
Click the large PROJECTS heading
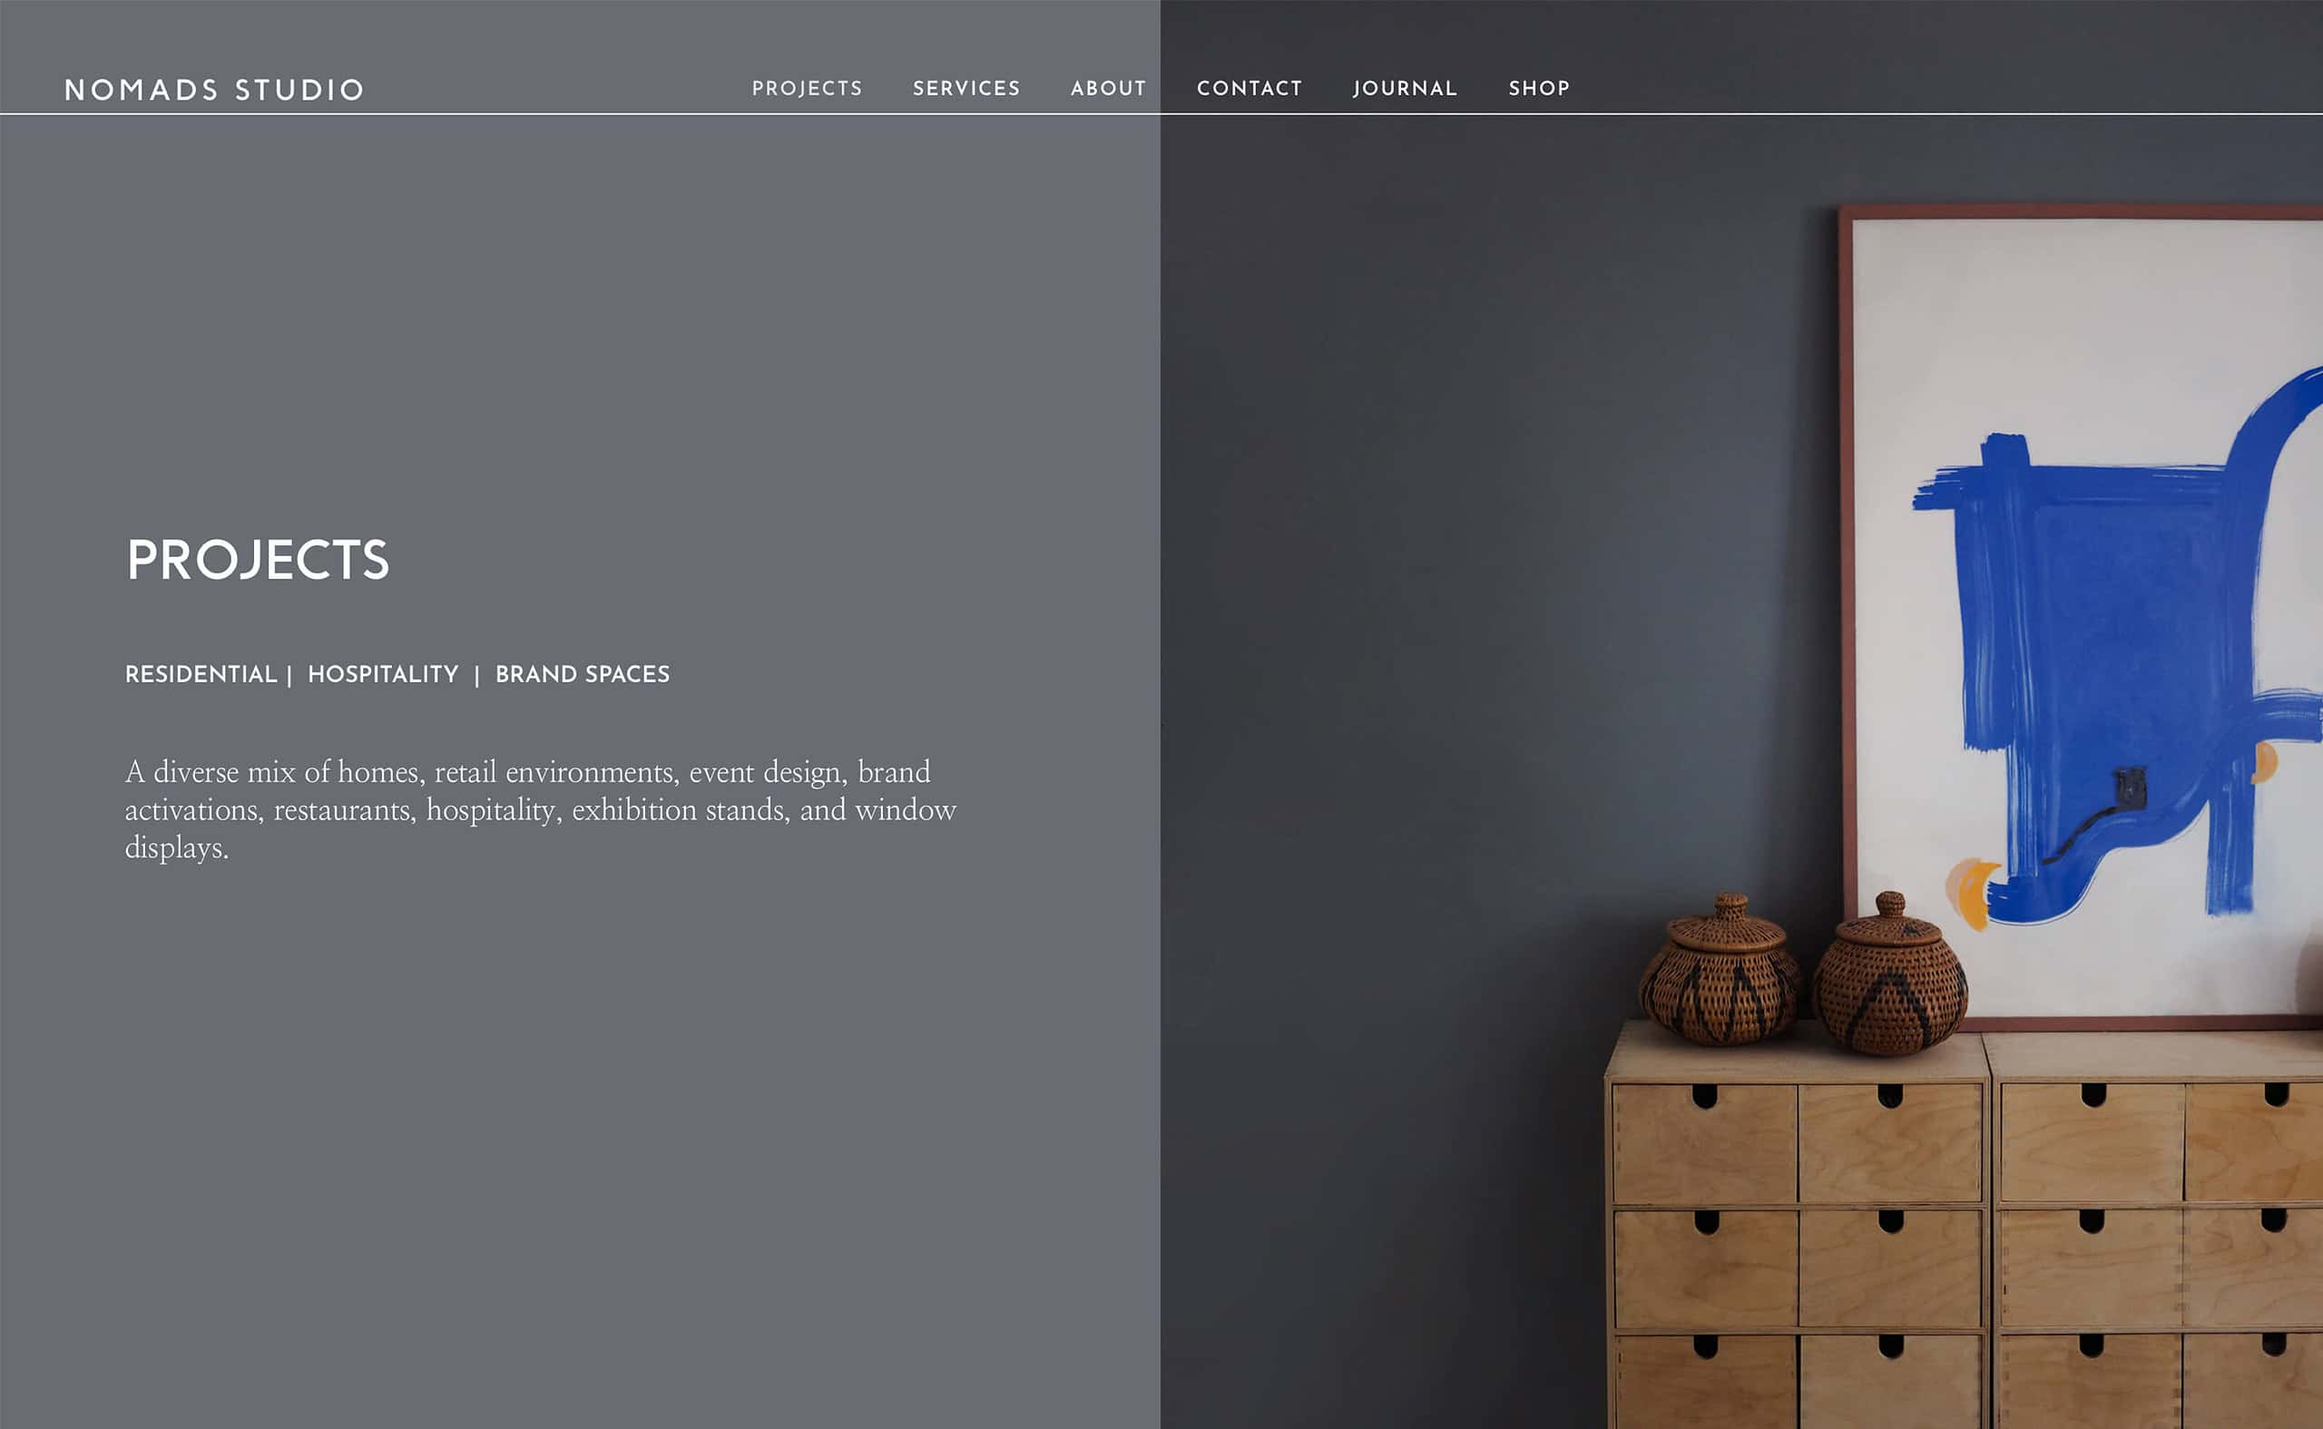click(257, 560)
